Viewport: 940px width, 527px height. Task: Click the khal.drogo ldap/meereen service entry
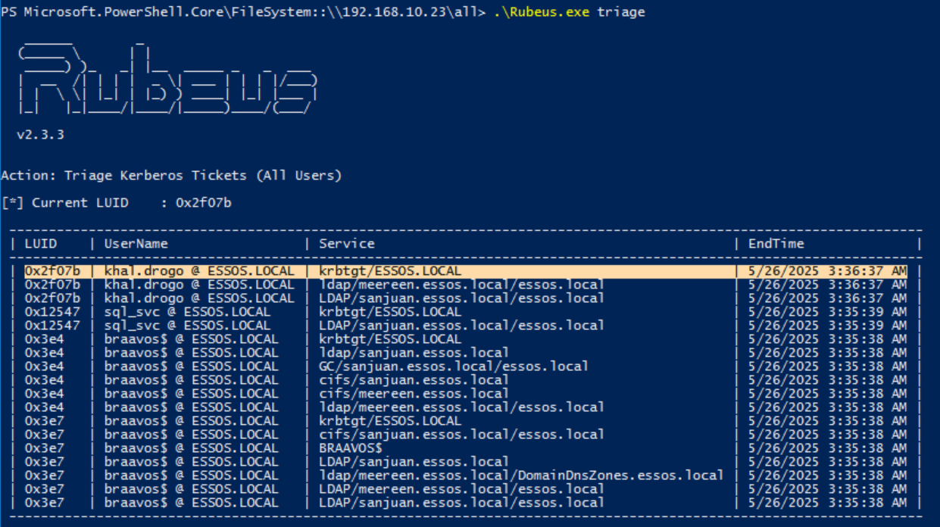click(461, 285)
